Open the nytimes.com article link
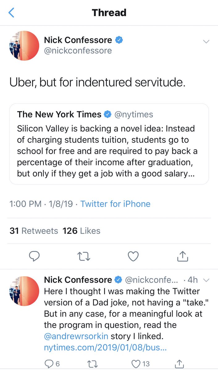 click(105, 348)
